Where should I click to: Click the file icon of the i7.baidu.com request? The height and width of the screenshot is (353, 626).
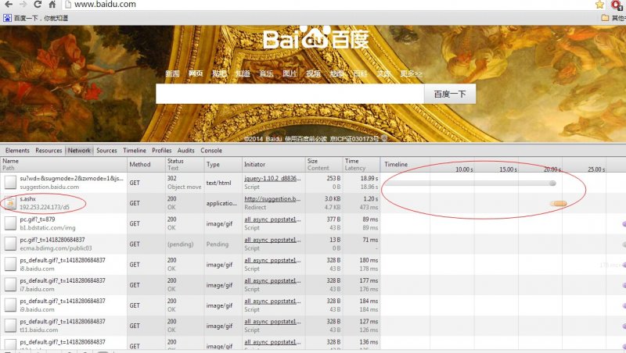tap(10, 285)
